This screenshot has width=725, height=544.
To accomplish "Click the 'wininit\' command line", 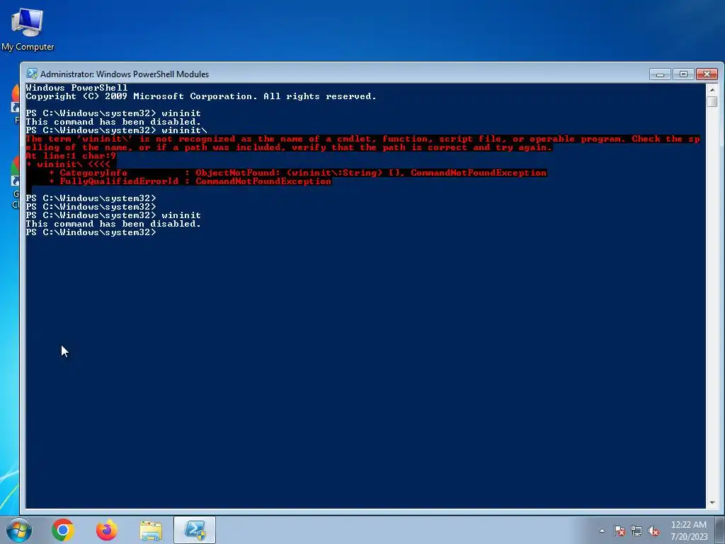I will pyautogui.click(x=117, y=130).
